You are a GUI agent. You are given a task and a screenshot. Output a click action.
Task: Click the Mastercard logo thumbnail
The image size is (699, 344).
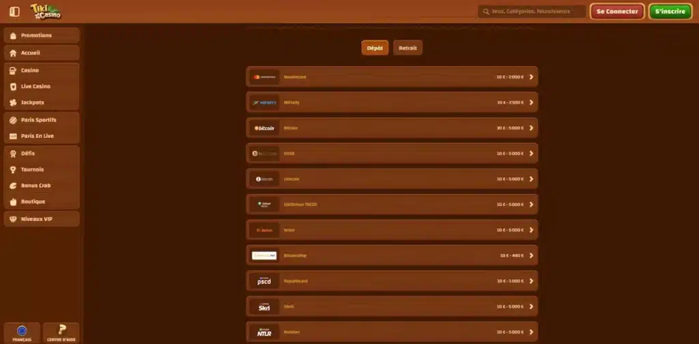264,77
